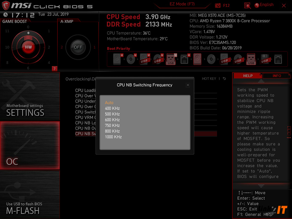Image resolution: width=292 pixels, height=219 pixels.
Task: Select the legacy CD/DVD boot icon without U badge
Action: click(x=211, y=59)
